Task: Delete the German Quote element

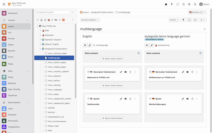Action: (192, 99)
